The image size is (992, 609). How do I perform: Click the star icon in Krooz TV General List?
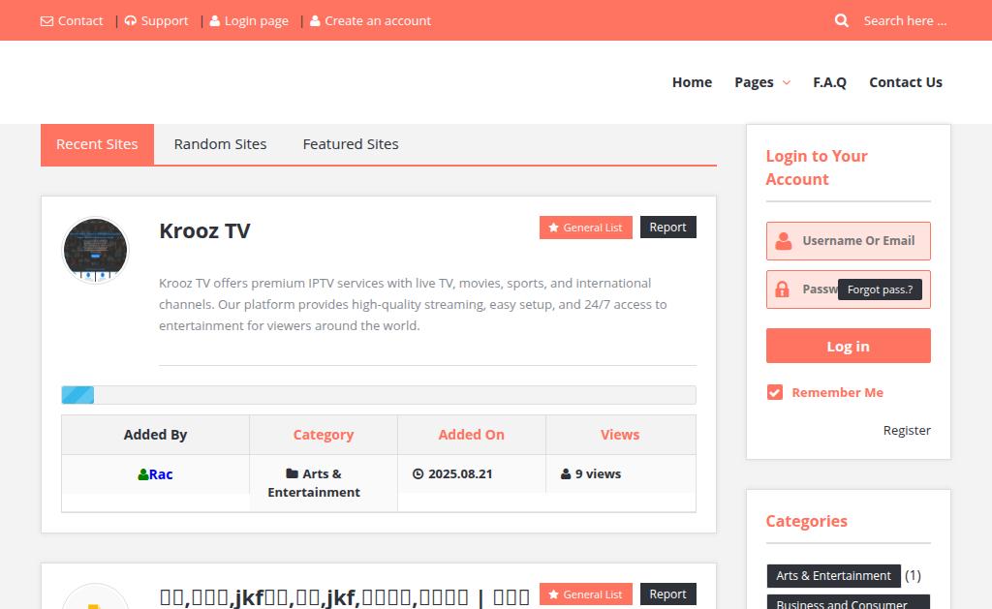pyautogui.click(x=553, y=228)
